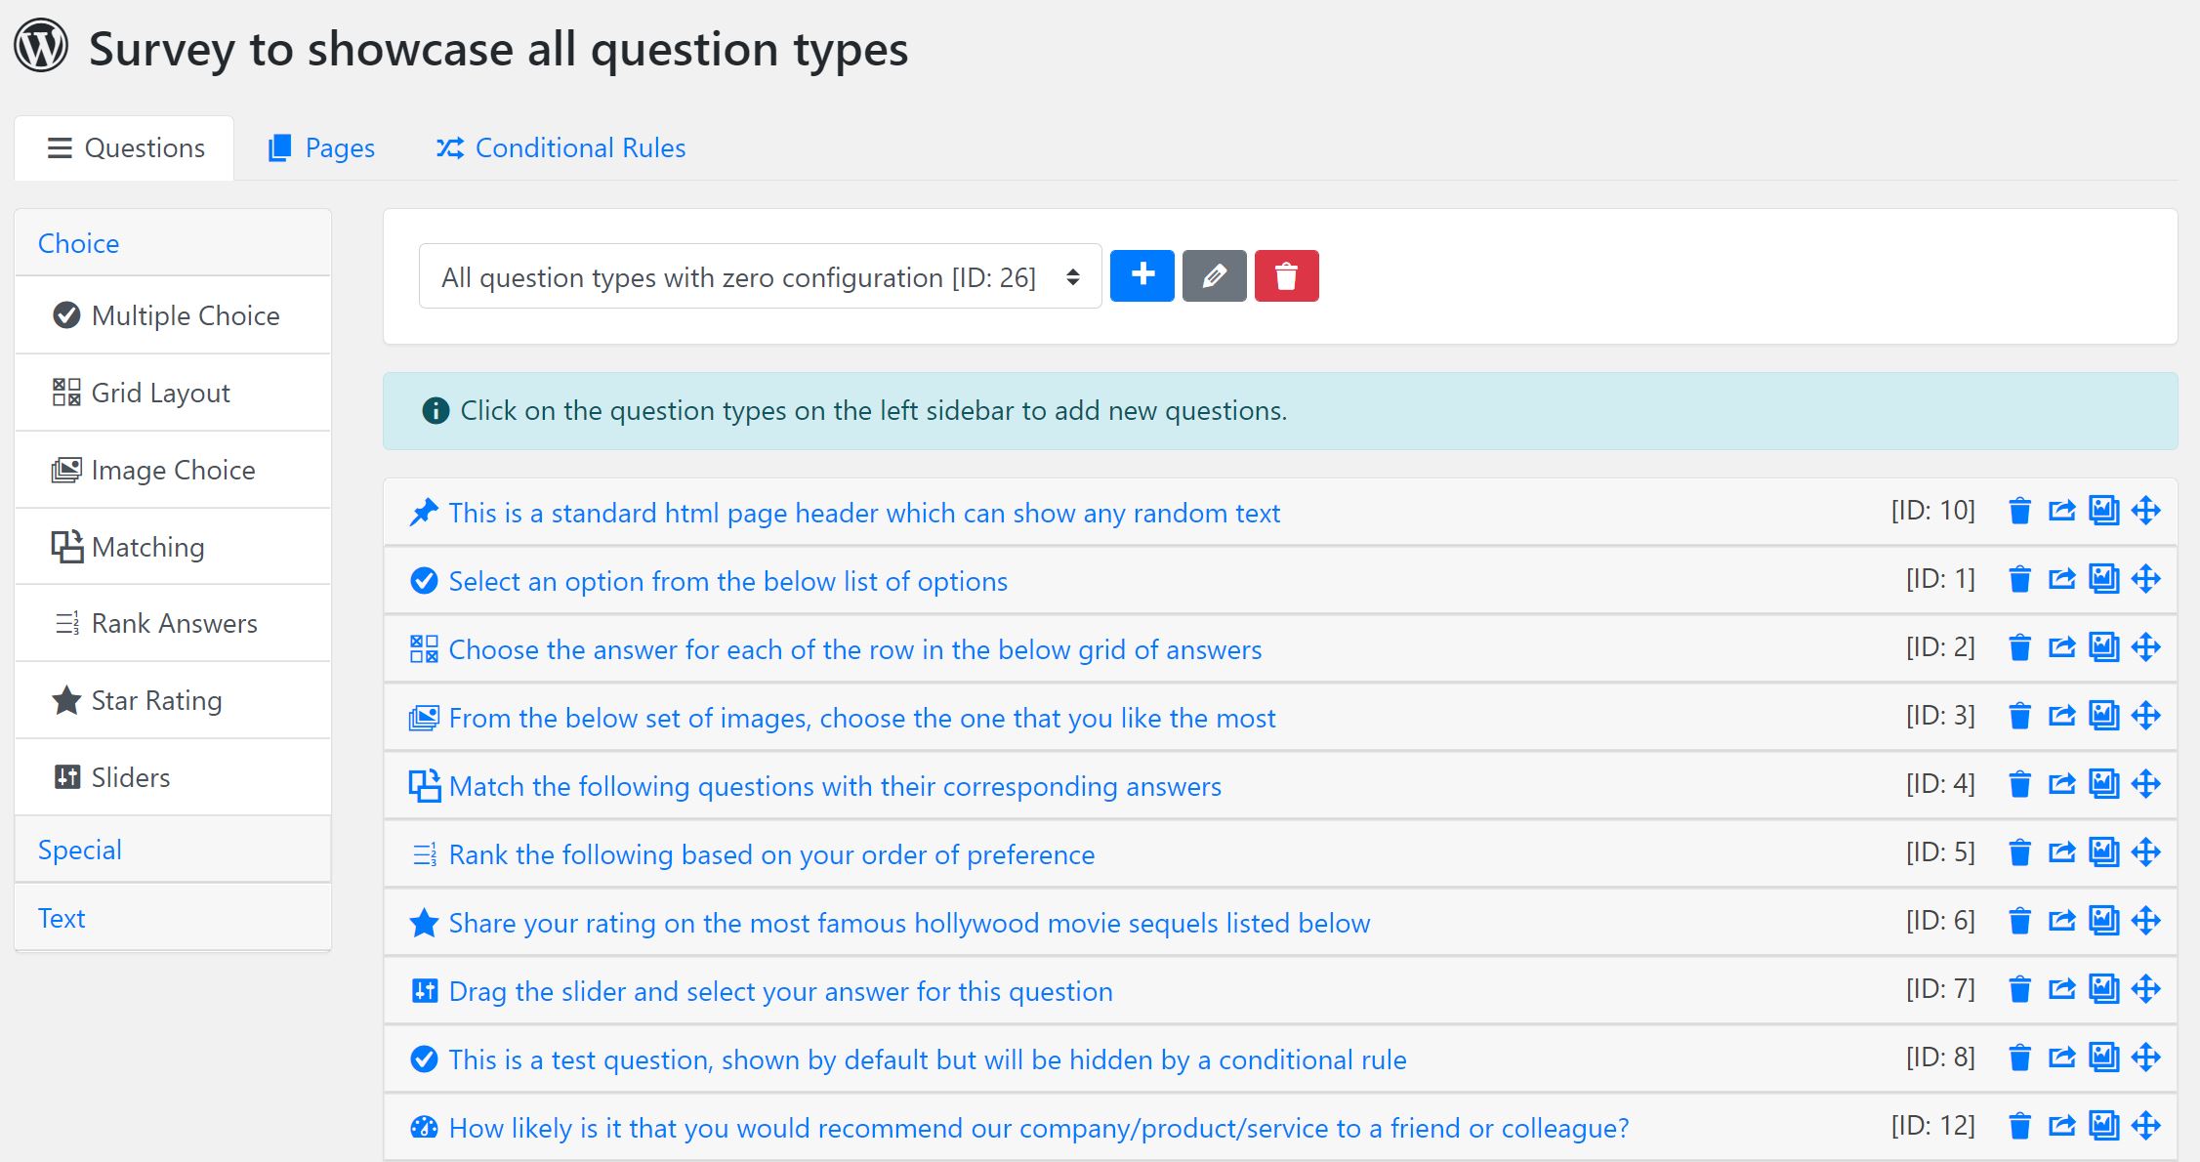2200x1162 pixels.
Task: Click the image copy icon for ID 4
Action: coord(2103,784)
